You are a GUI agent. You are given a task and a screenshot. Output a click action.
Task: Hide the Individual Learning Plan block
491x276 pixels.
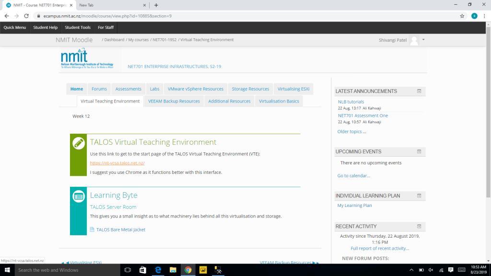click(x=419, y=195)
